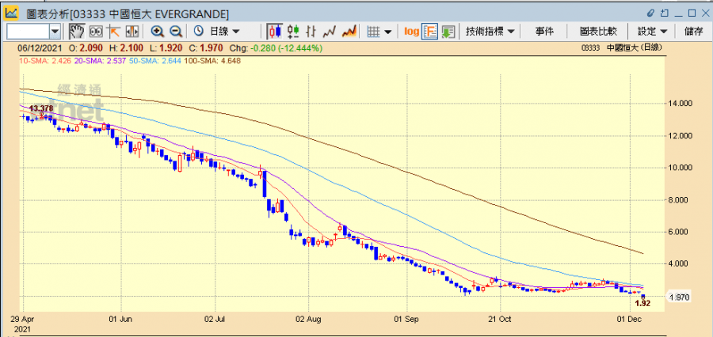
Task: Toggle the chart legend display button
Action: 430,31
